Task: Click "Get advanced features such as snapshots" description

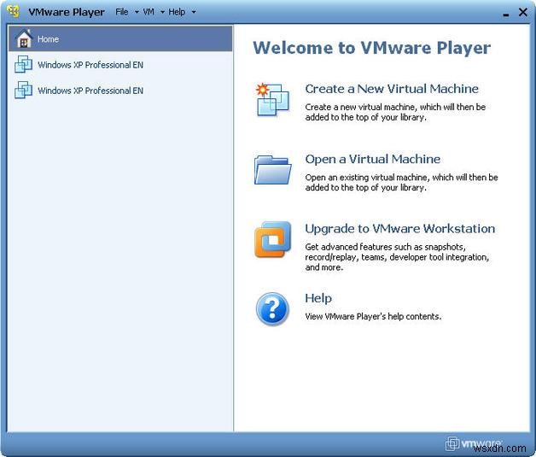Action: click(x=397, y=257)
